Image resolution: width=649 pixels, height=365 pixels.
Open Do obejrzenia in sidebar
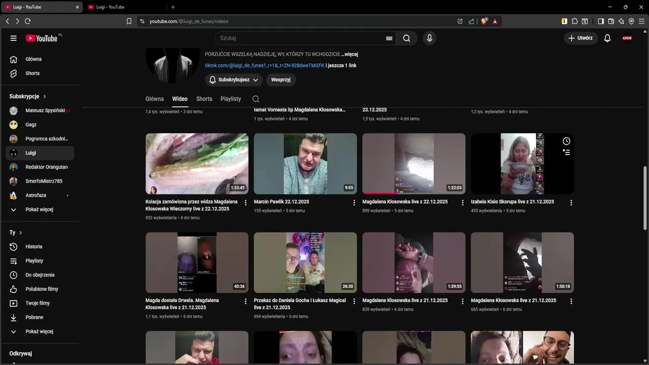40,275
